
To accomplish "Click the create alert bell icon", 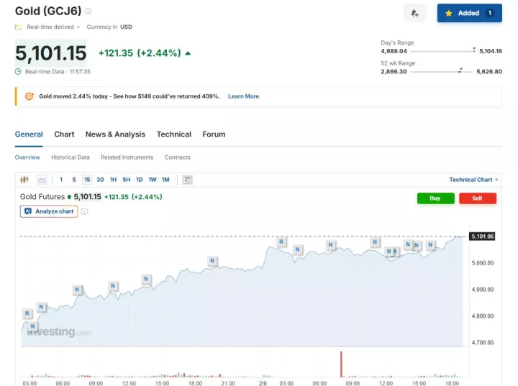I will 414,13.
